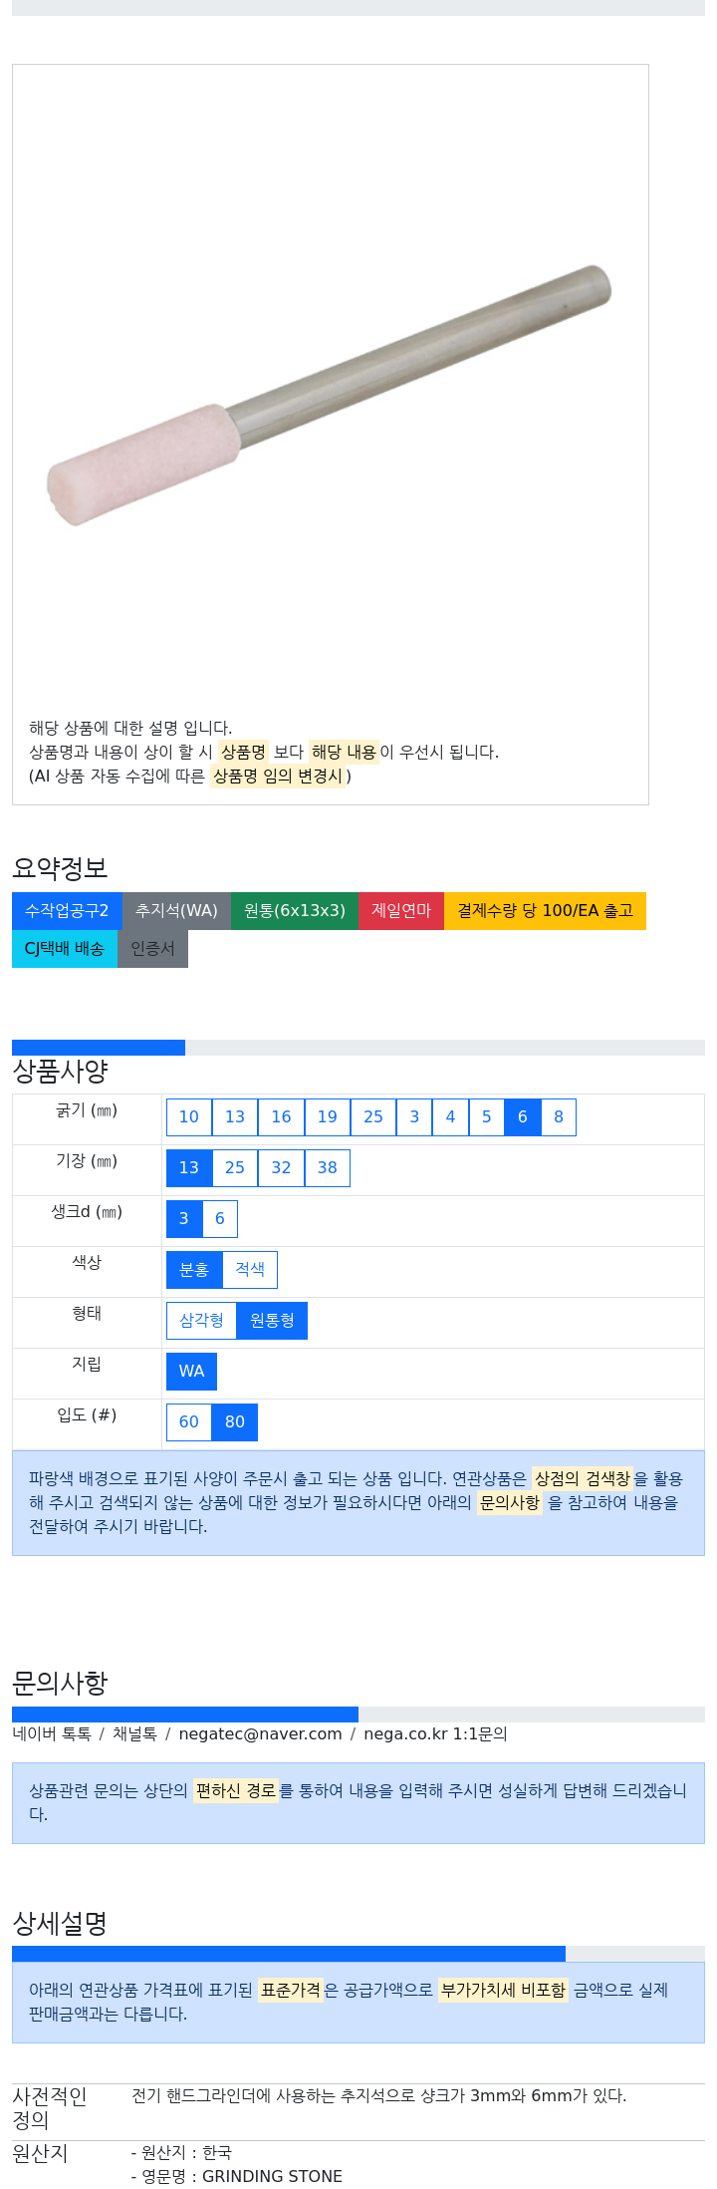Click the CJ택배 배송 tag
Viewport: 717px width, 2189px height.
[65, 949]
